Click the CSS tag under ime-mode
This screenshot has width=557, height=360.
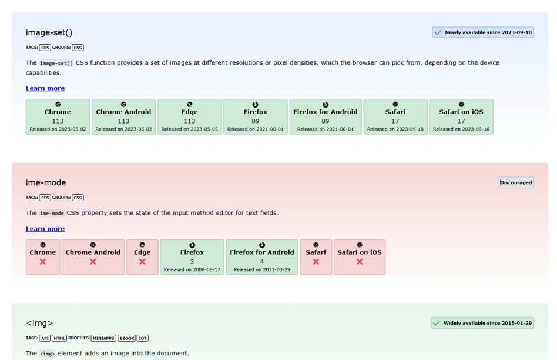[x=45, y=198]
